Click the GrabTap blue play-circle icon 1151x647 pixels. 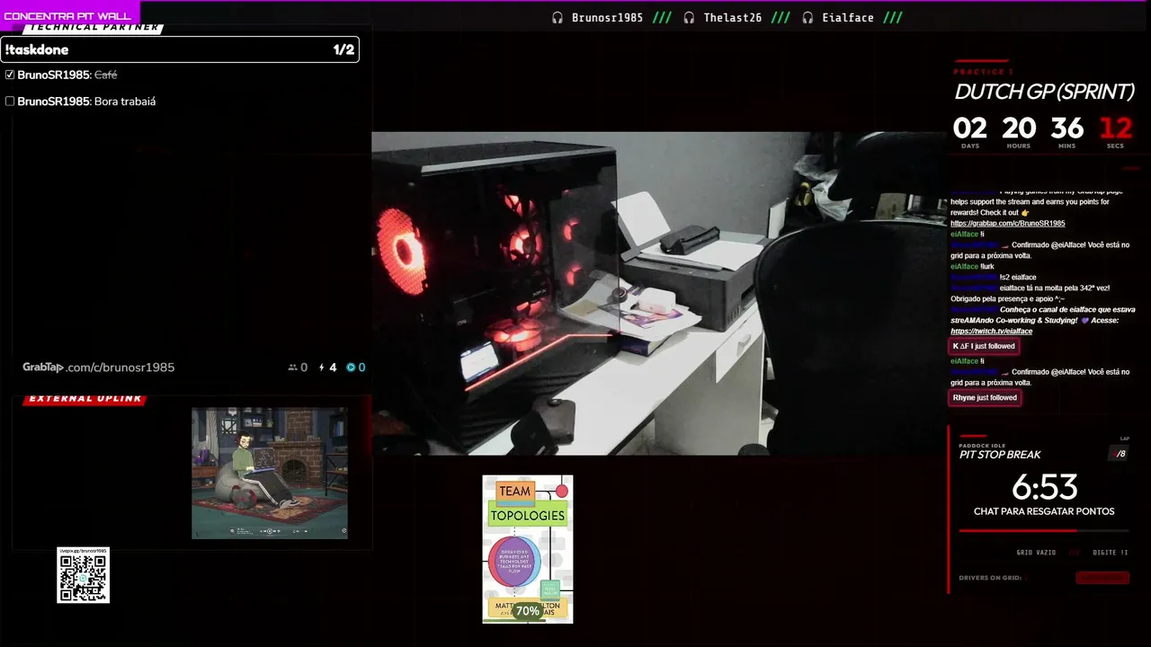(351, 368)
